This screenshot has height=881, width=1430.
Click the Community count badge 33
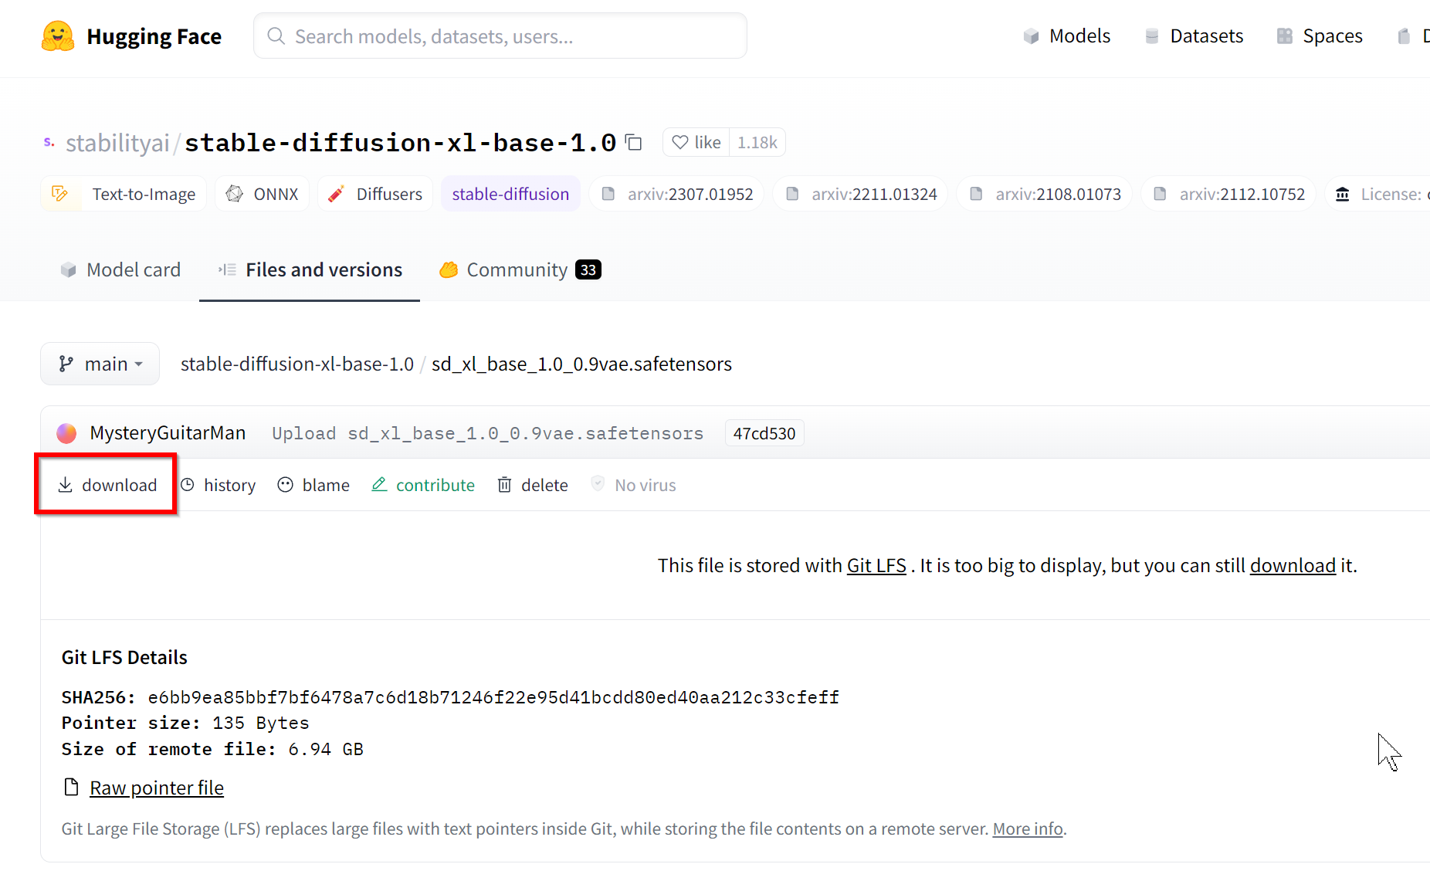click(x=588, y=269)
